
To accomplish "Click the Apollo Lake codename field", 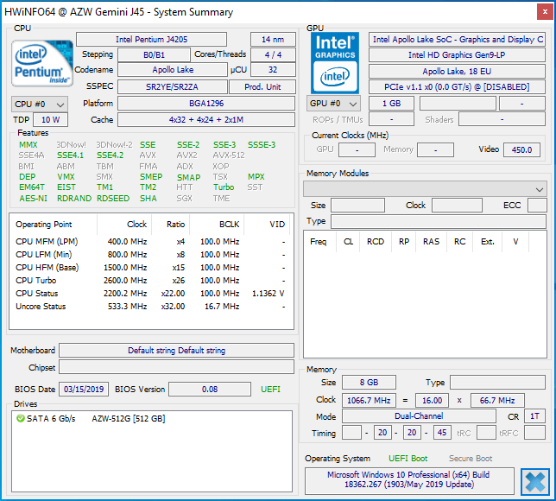I will pyautogui.click(x=173, y=70).
